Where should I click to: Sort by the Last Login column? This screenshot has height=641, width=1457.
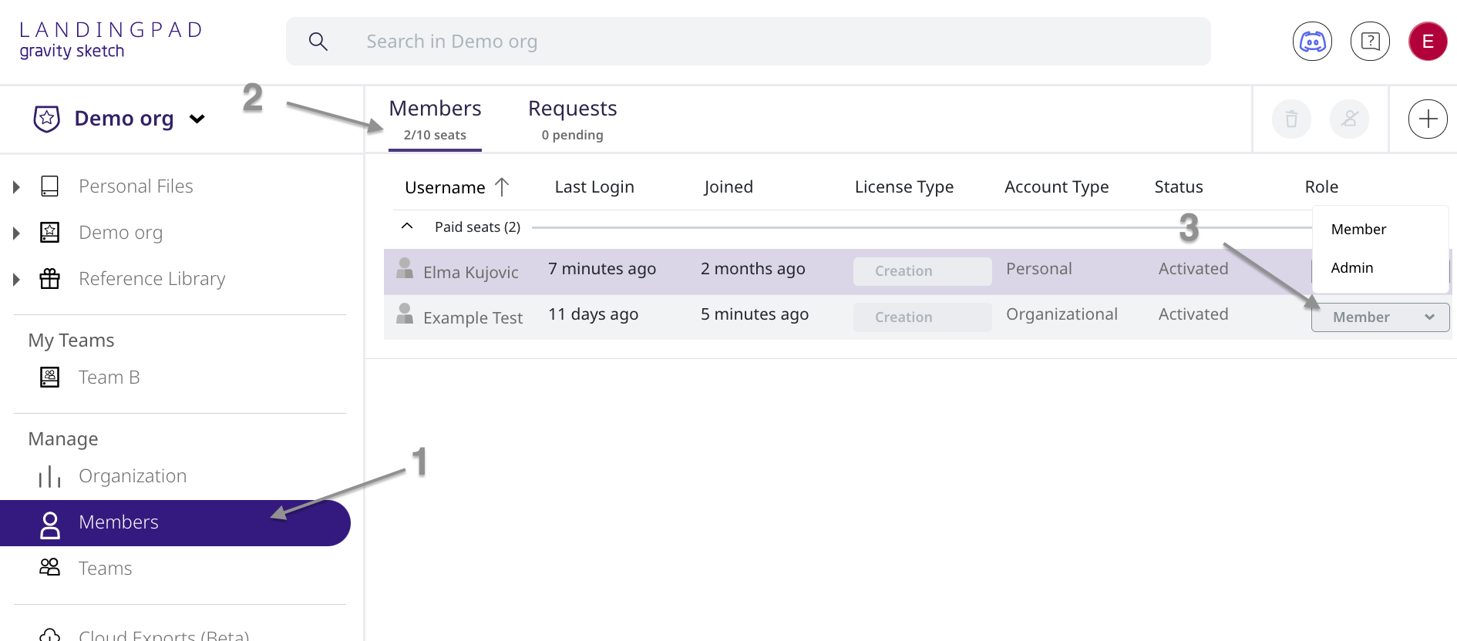[x=594, y=186]
